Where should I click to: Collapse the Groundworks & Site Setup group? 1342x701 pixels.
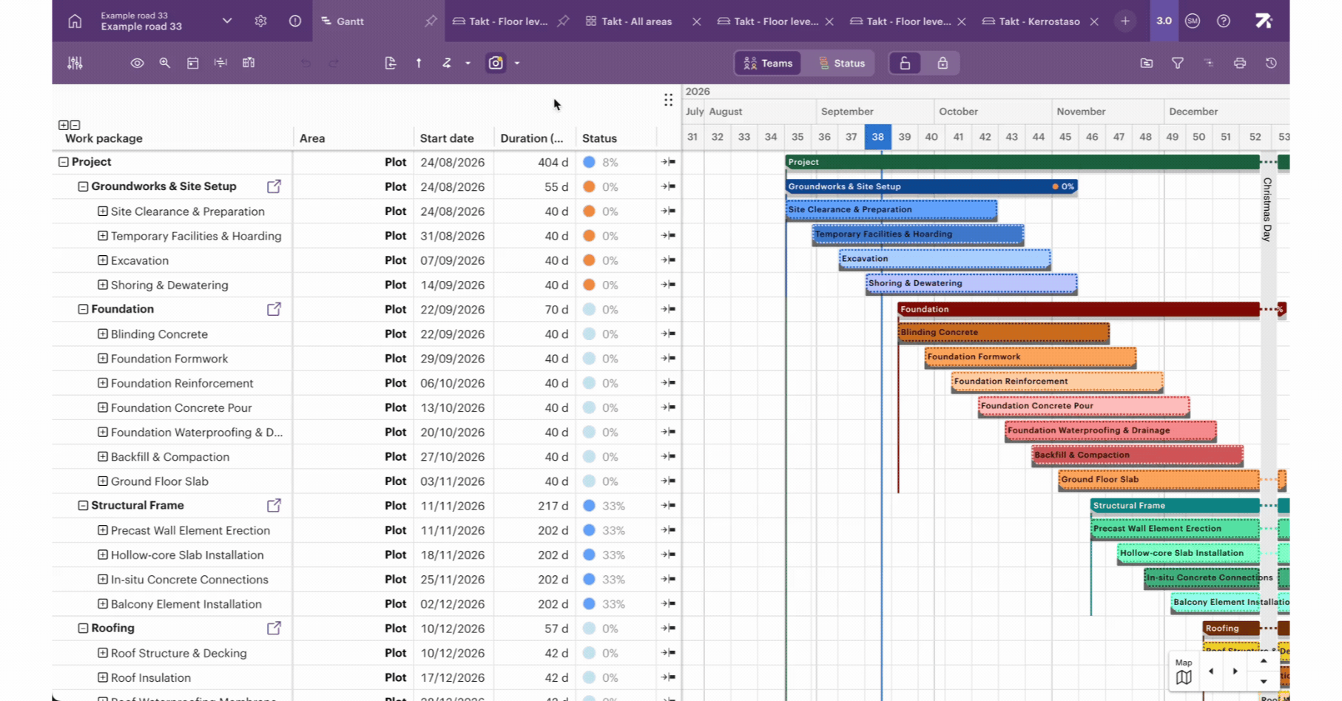tap(83, 186)
